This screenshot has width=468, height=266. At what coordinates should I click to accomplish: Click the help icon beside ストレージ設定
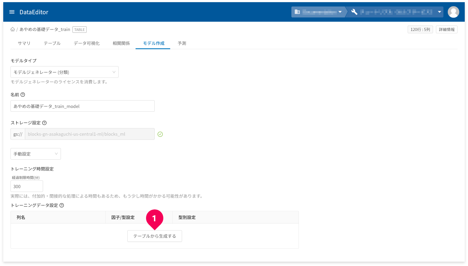[x=44, y=123]
